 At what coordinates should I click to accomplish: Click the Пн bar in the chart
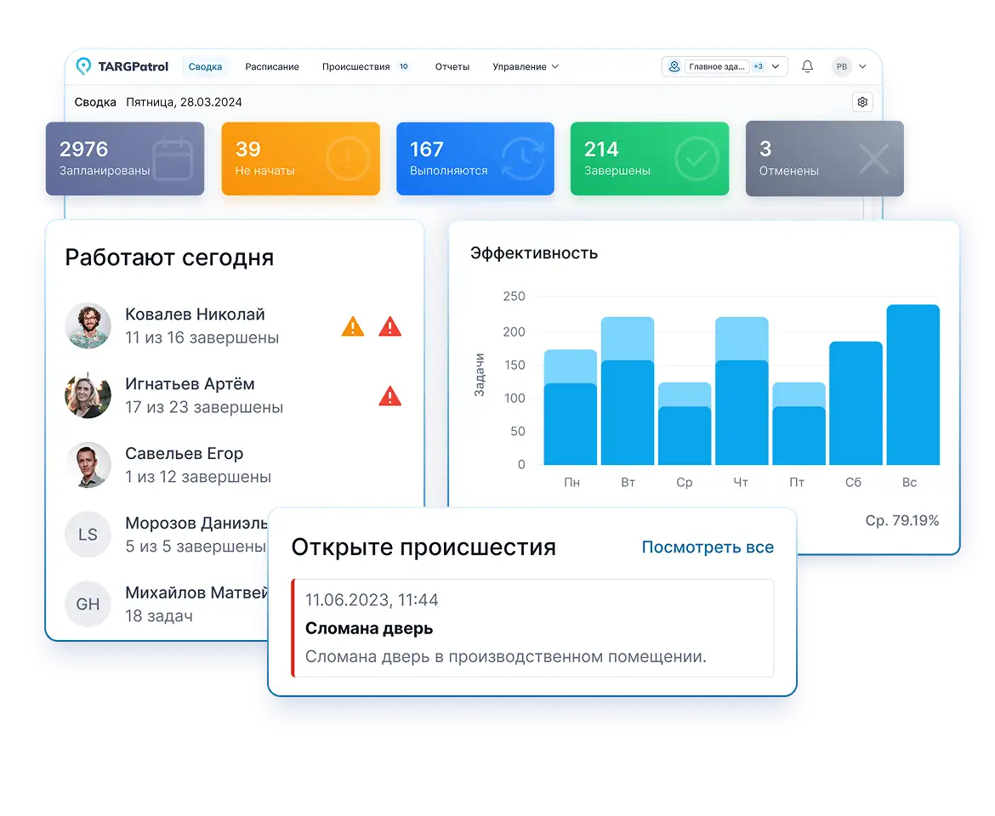[x=571, y=407]
